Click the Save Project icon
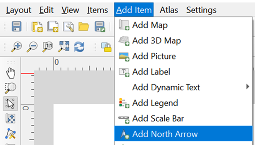 [x=17, y=26]
